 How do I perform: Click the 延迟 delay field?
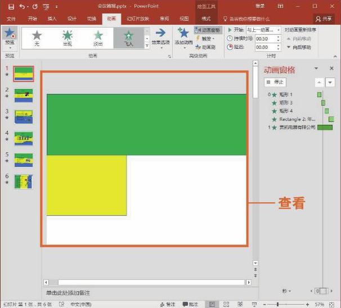[x=266, y=47]
